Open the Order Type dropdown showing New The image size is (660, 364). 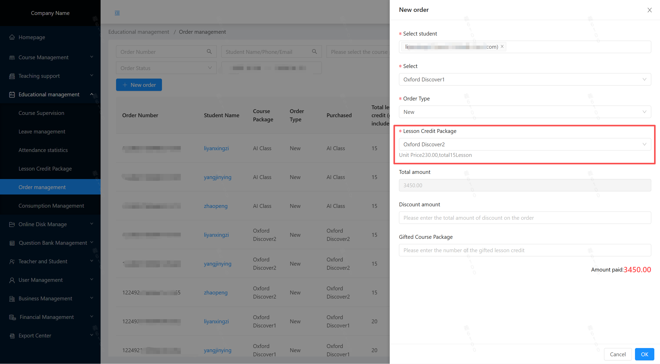click(x=525, y=112)
